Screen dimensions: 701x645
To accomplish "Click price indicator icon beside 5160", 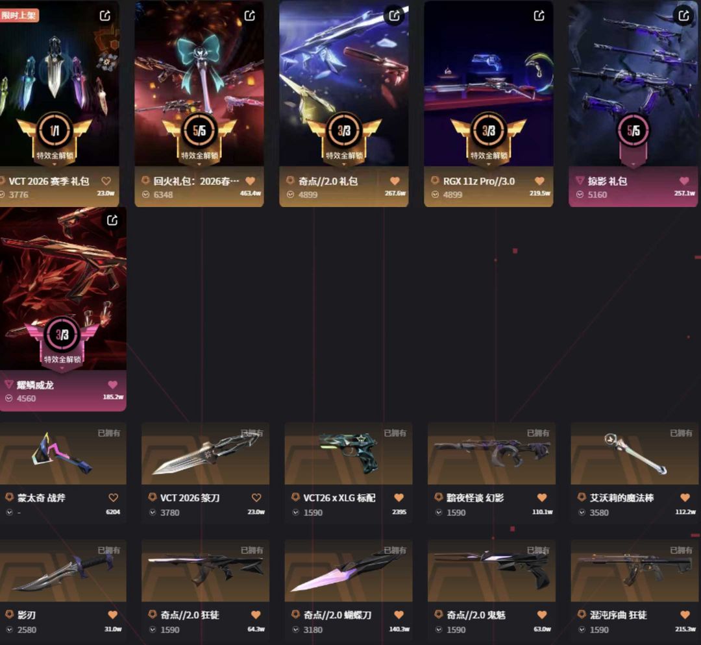I will [580, 195].
